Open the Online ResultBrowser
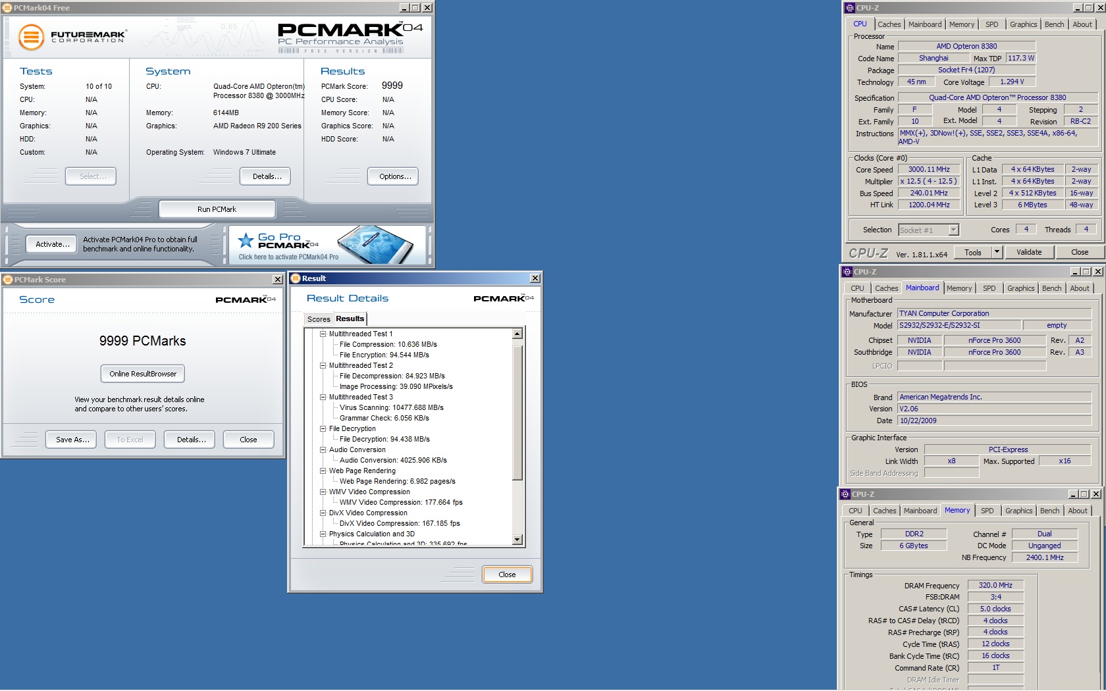Viewport: 1106px width, 691px height. tap(143, 374)
